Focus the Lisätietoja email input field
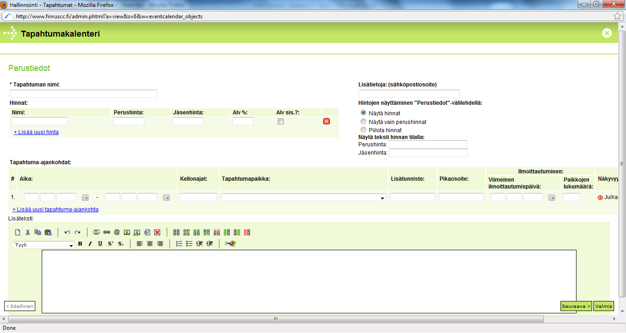 (409, 94)
